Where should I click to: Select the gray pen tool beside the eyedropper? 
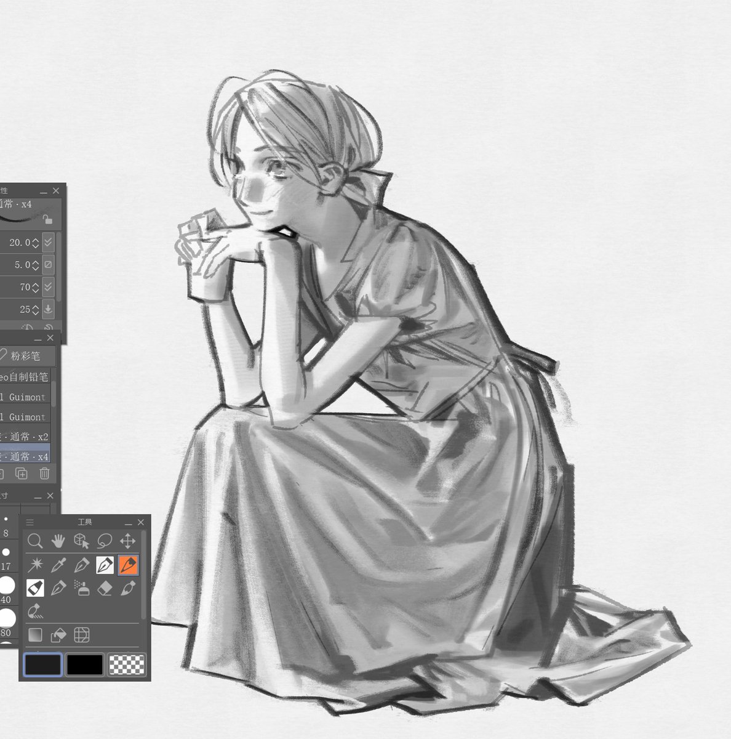(81, 565)
